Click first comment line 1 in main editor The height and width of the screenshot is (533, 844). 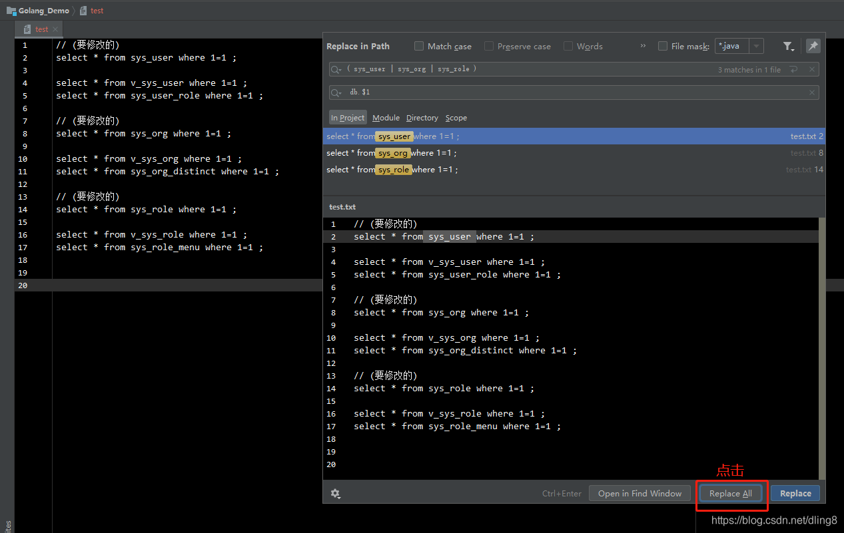87,45
